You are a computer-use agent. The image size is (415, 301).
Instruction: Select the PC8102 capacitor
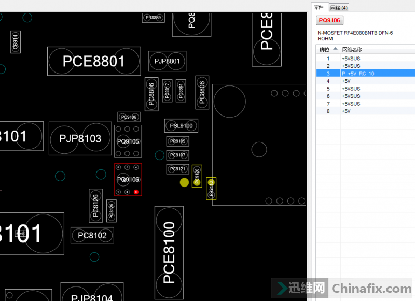click(92, 235)
